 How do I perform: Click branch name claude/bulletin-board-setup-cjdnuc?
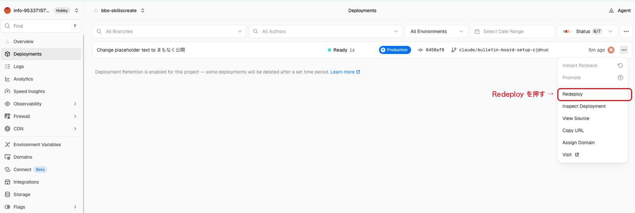[504, 50]
